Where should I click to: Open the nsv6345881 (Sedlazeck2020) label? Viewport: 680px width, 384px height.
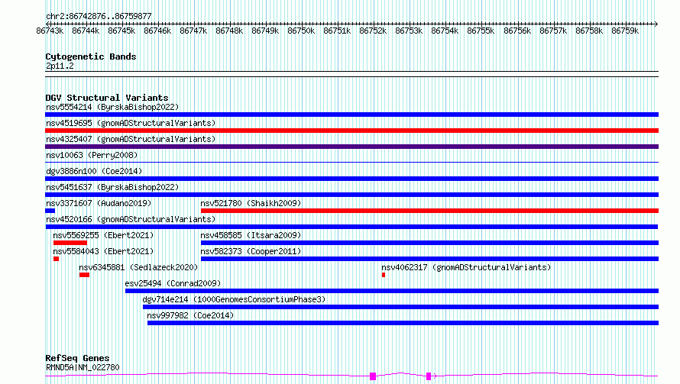click(138, 267)
